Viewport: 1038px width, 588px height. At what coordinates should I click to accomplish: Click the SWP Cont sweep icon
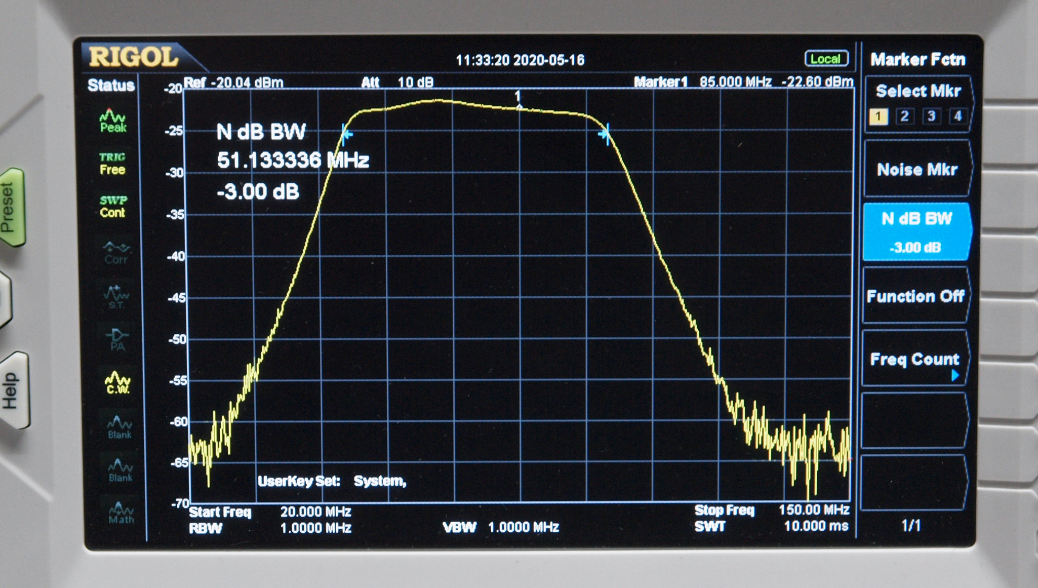click(112, 206)
